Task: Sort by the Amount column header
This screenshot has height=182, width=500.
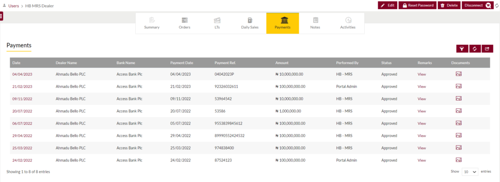Action: (282, 63)
